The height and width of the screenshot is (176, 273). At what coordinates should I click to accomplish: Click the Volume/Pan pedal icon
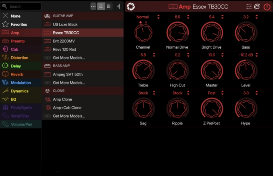[5, 124]
